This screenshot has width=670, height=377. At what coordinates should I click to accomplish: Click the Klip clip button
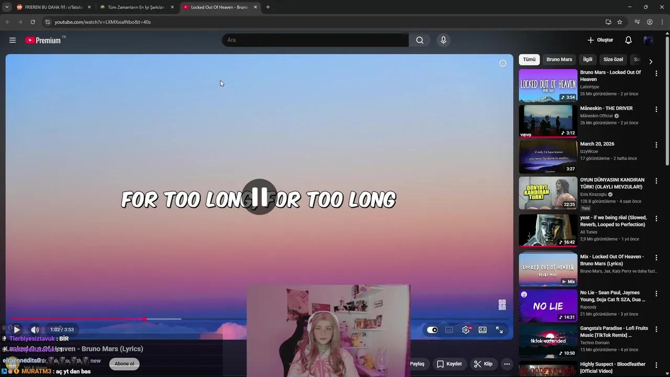tap(483, 364)
